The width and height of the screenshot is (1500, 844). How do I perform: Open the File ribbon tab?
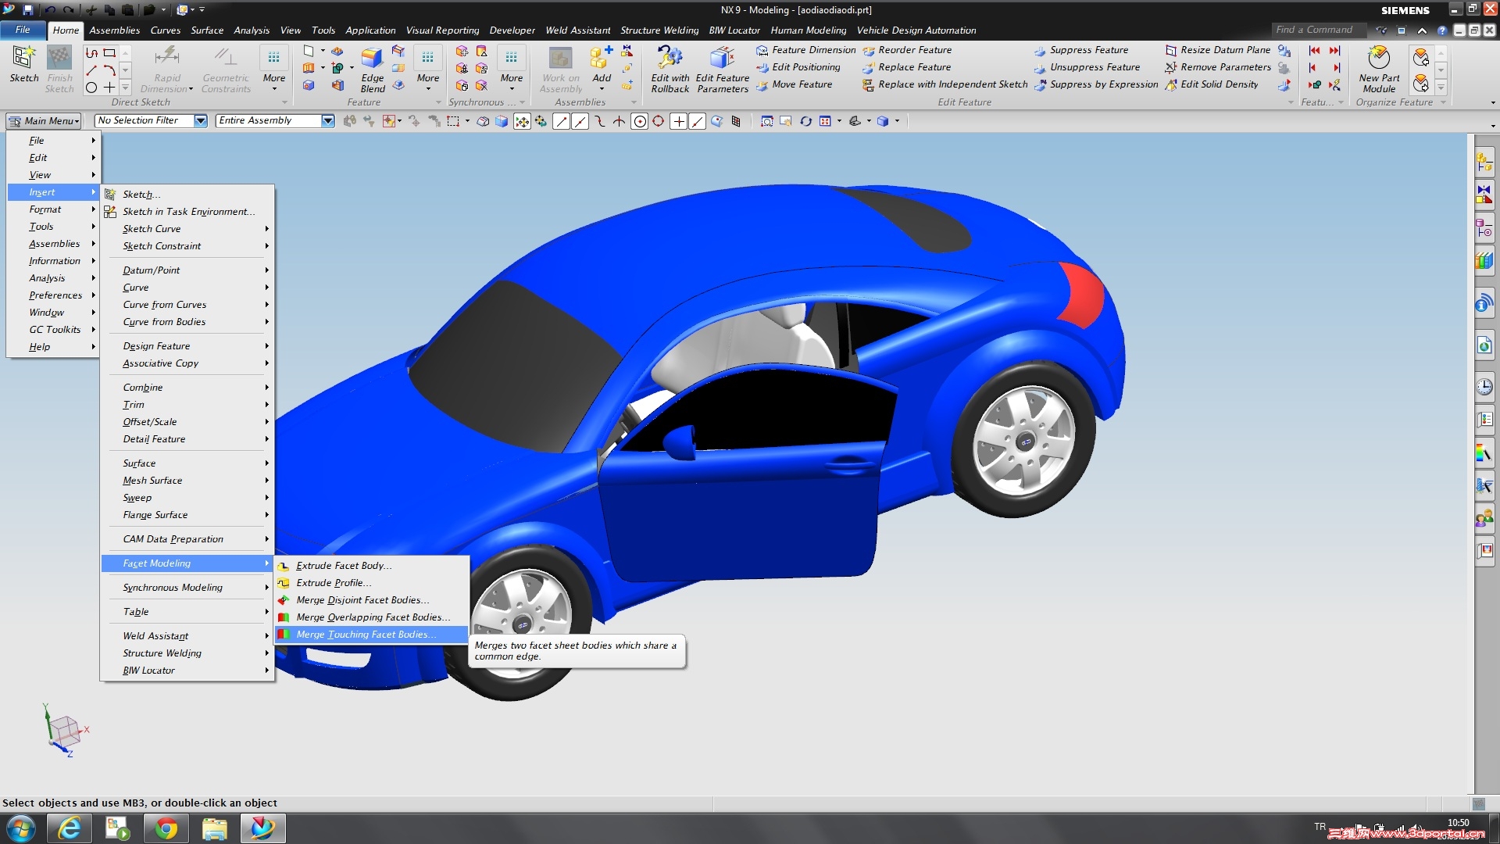[x=23, y=30]
